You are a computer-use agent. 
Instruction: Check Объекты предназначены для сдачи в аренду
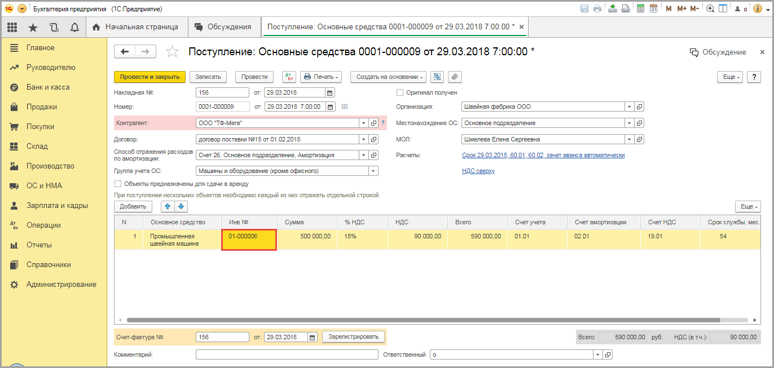pyautogui.click(x=118, y=184)
